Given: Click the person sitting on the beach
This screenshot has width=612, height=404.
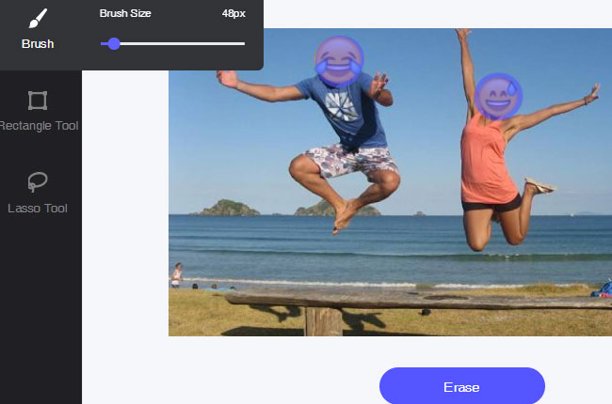Looking at the screenshot, I should [x=176, y=274].
